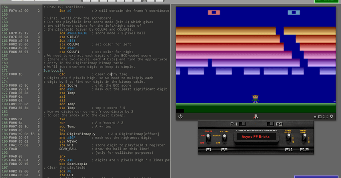Click the F11 key label on console
Screen dimensions: 341x178
(289, 150)
